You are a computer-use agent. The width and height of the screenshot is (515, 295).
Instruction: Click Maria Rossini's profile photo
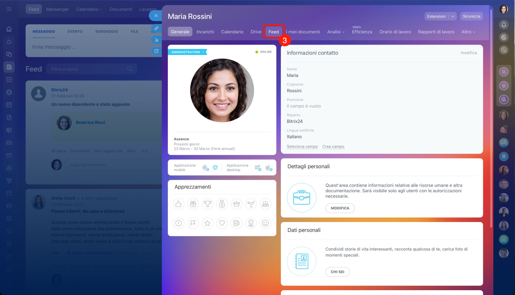[x=222, y=90]
